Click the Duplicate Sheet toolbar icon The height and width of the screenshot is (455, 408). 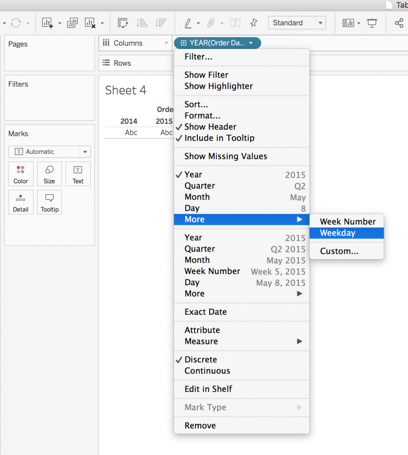click(x=72, y=23)
